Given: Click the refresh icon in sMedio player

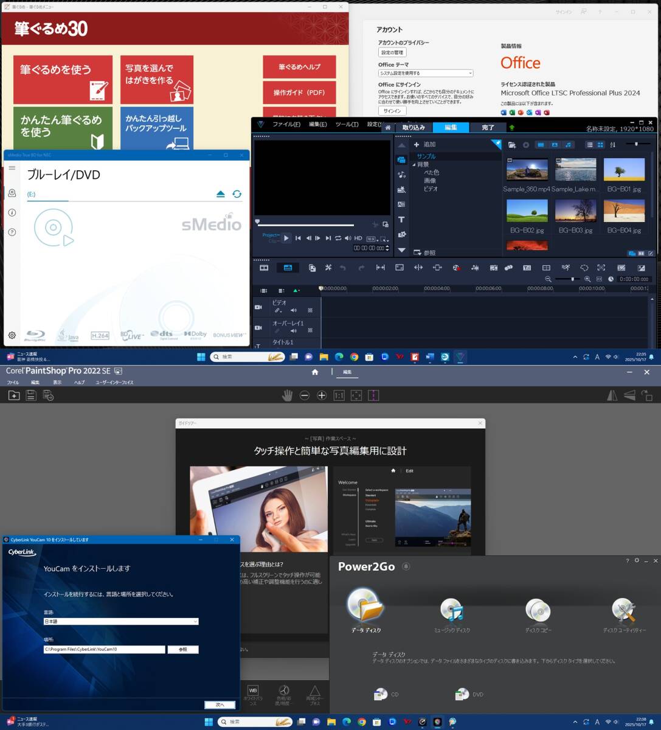Looking at the screenshot, I should click(x=237, y=194).
